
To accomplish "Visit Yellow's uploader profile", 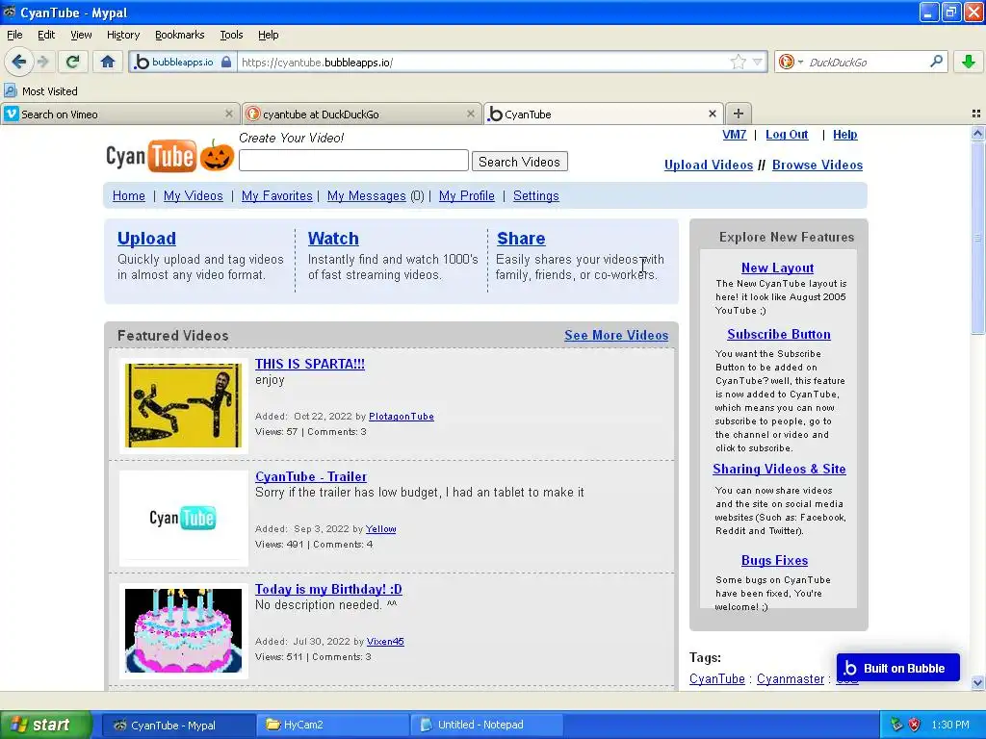I will pyautogui.click(x=381, y=528).
